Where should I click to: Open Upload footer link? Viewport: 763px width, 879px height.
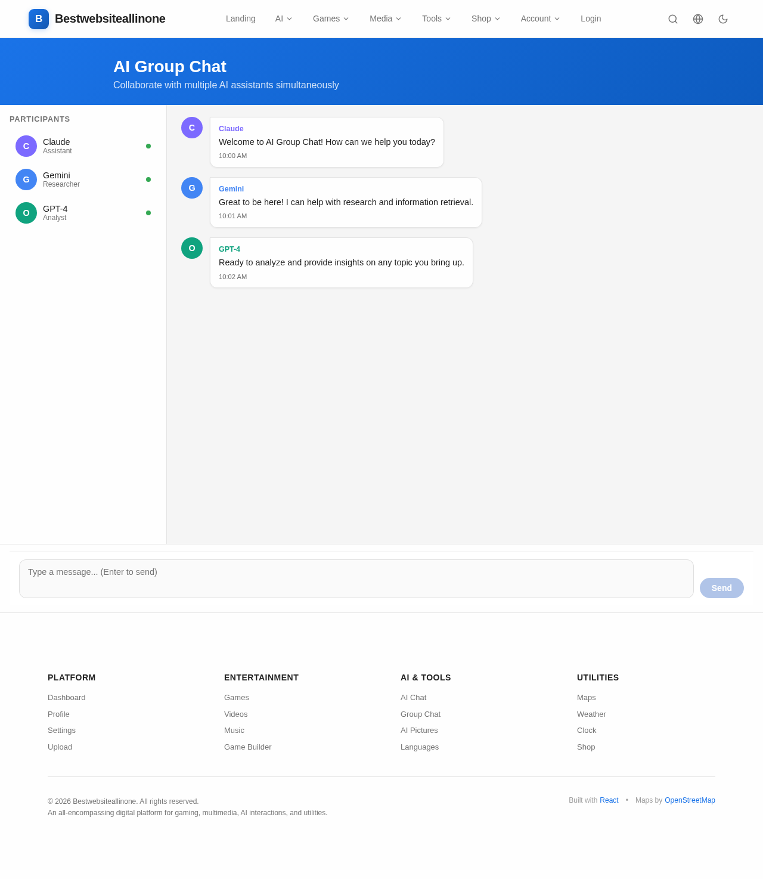[60, 747]
